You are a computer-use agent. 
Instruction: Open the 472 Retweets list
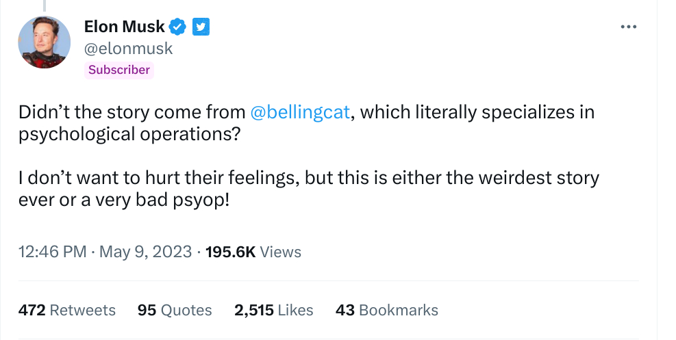pos(67,310)
